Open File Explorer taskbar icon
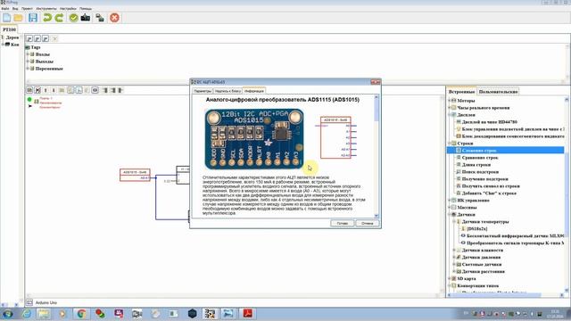571x321 pixels. [44, 314]
